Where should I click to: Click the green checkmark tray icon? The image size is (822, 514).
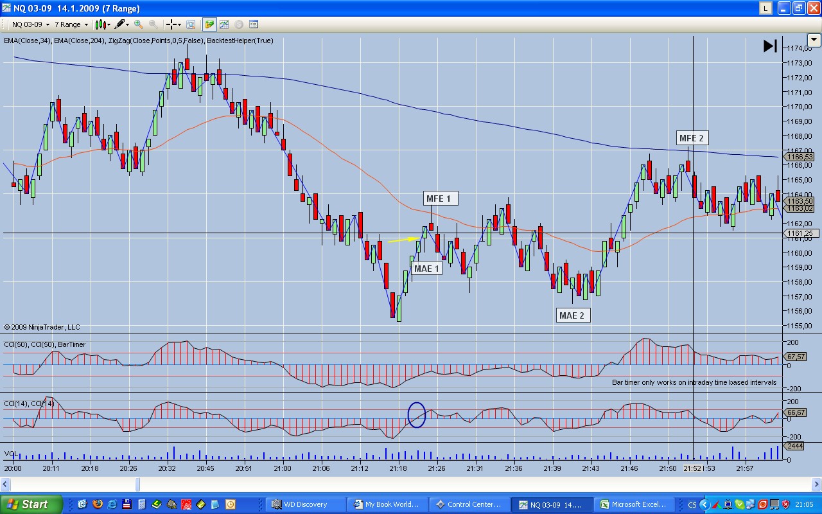(739, 504)
